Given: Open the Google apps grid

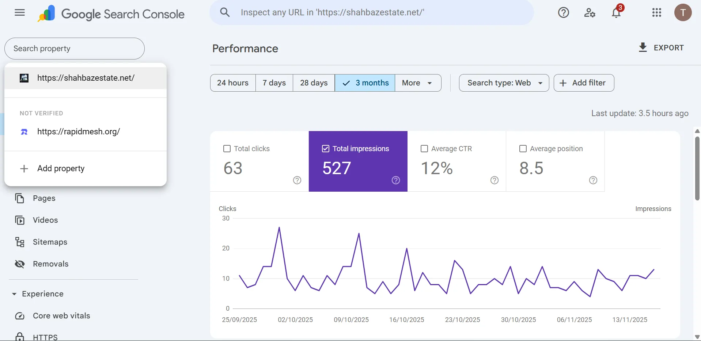Looking at the screenshot, I should 656,13.
